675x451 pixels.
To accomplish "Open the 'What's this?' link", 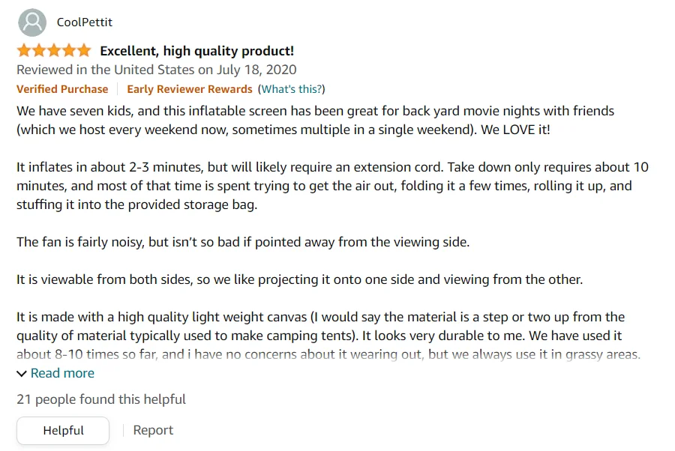I will 291,89.
